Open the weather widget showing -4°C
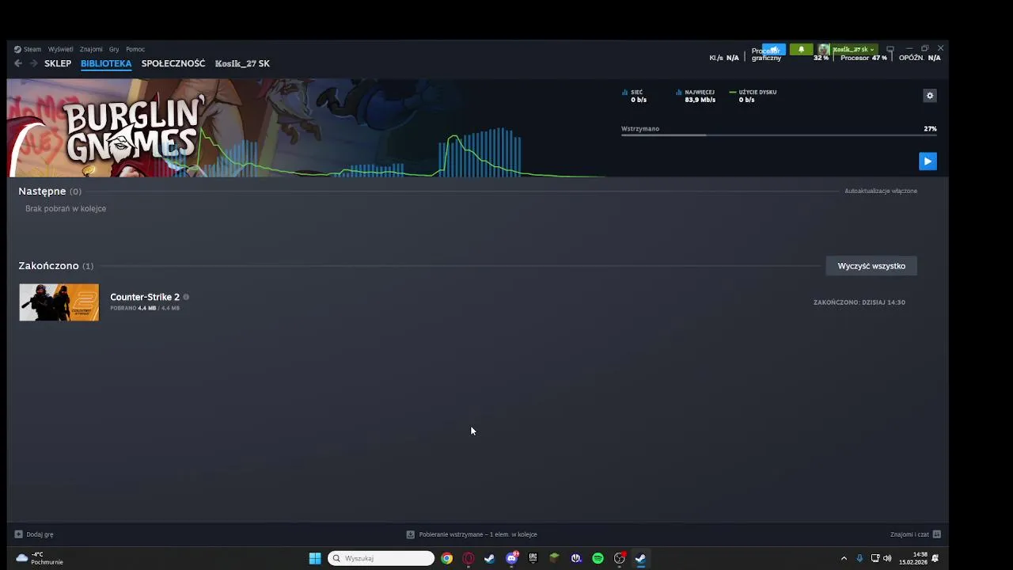Screen dimensions: 1013x570 pos(40,558)
